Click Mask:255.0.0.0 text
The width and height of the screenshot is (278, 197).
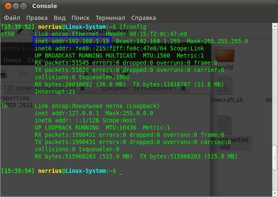click(129, 113)
